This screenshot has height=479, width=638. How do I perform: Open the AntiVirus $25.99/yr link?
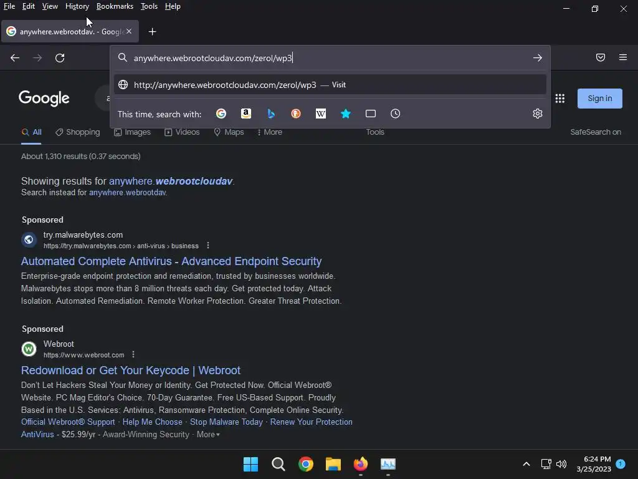pyautogui.click(x=37, y=435)
